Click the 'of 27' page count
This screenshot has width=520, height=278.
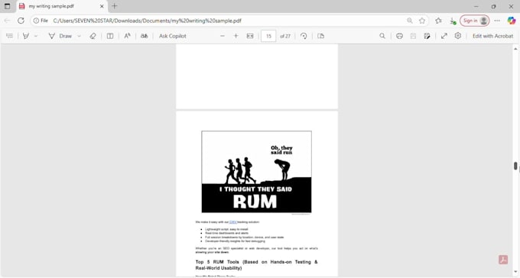coord(285,36)
